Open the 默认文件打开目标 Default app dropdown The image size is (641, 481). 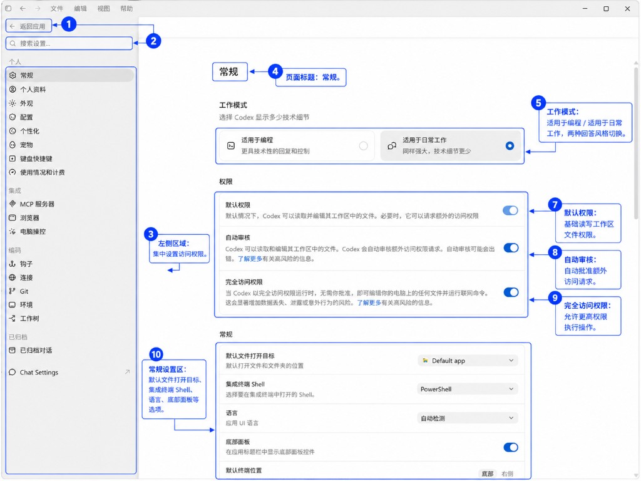(468, 360)
